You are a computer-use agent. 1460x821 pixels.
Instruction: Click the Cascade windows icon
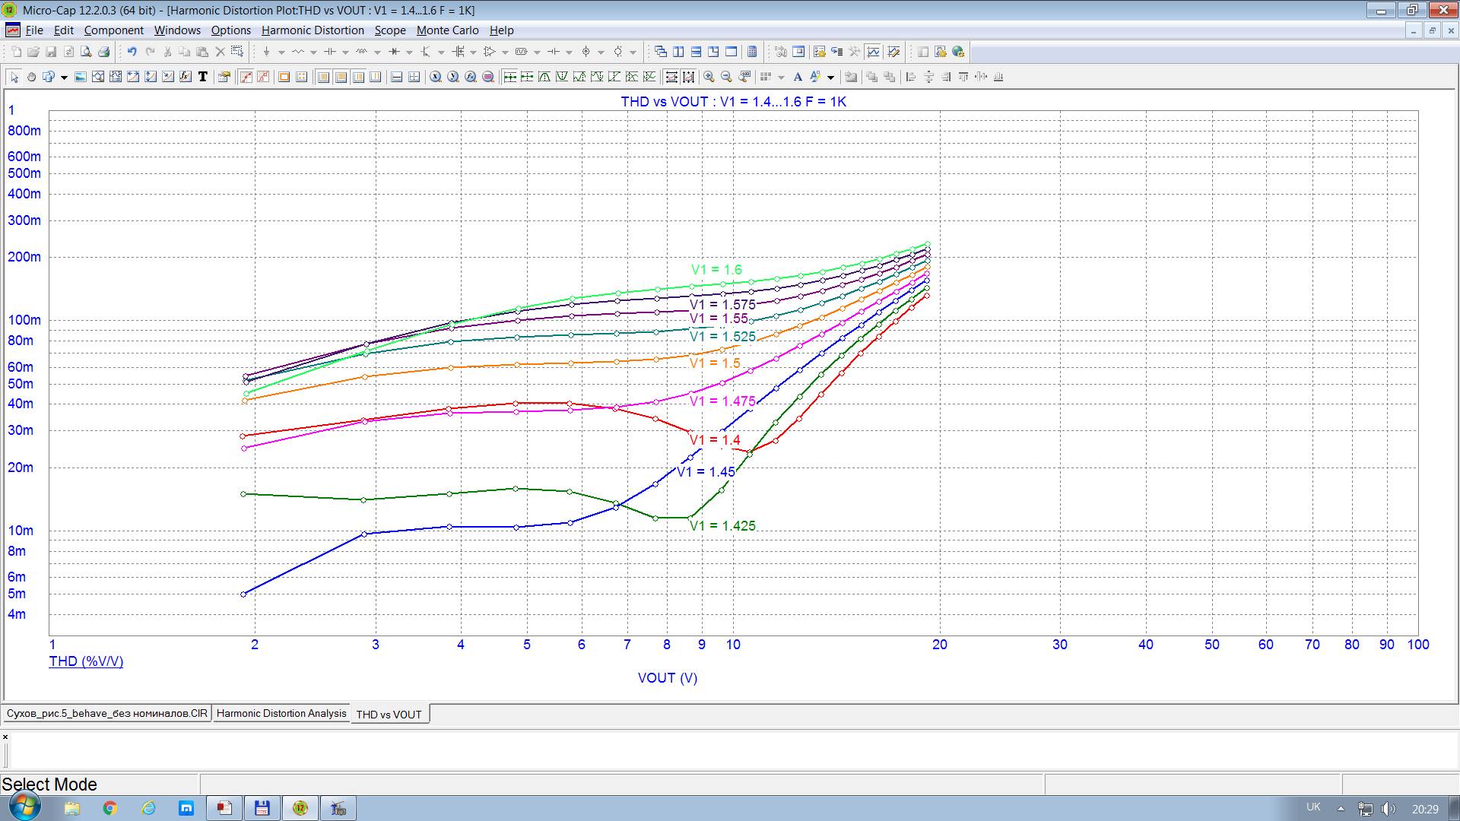pyautogui.click(x=660, y=52)
